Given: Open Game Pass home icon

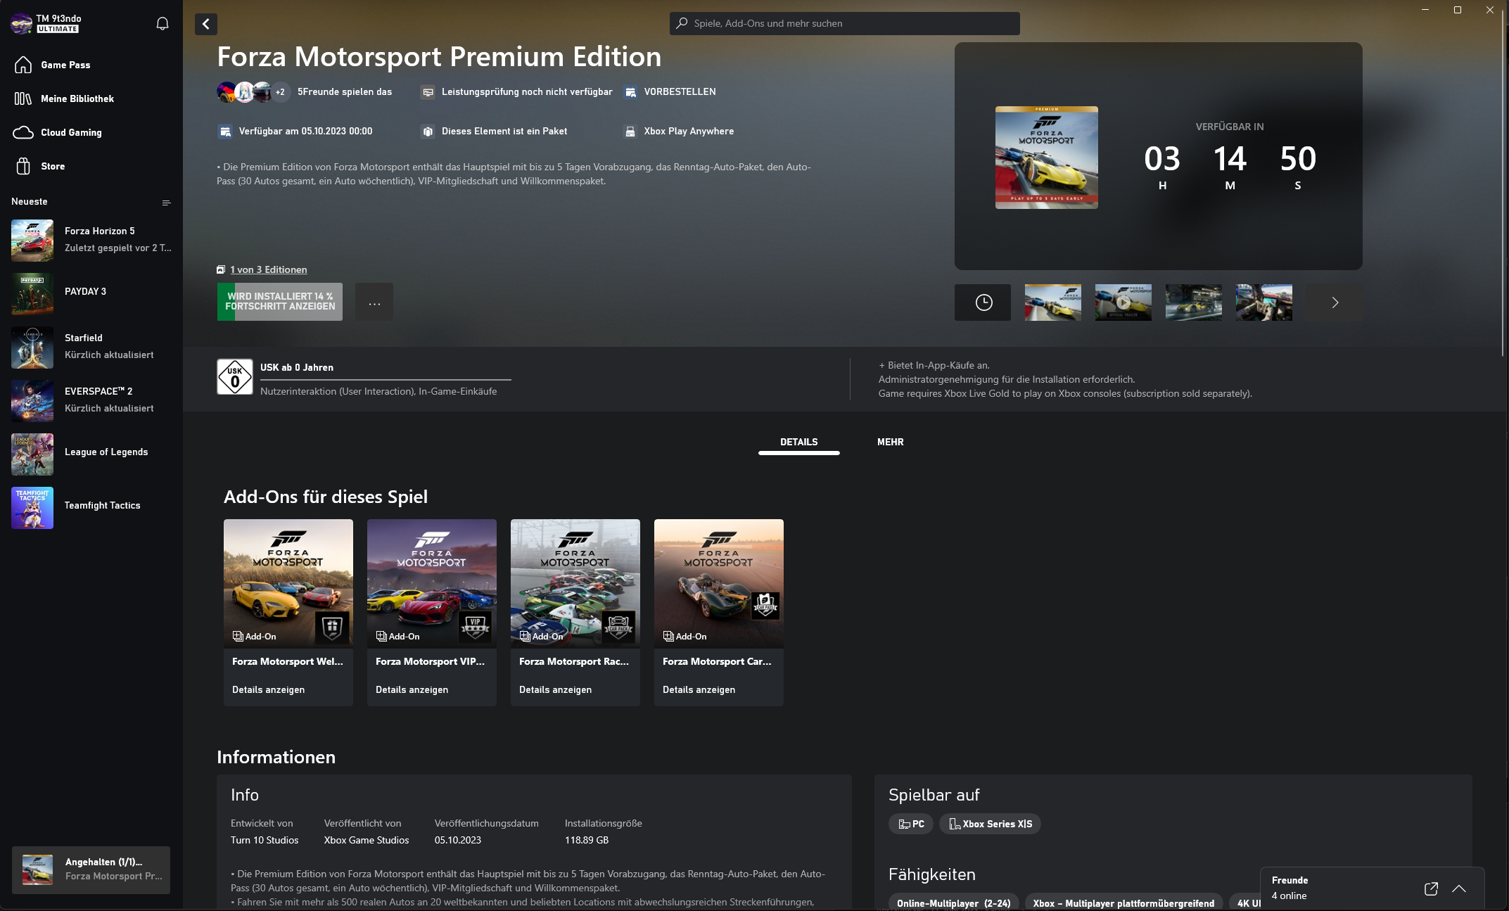Looking at the screenshot, I should [23, 65].
